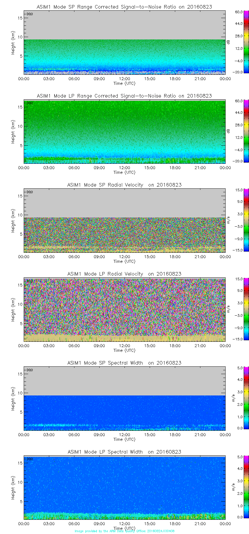Click the SP Spectral Width color bar

pos(239,398)
